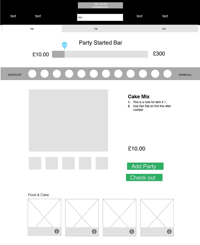Select the last guest avatar circle
Viewport: 200px width, 245px height.
(x=167, y=74)
